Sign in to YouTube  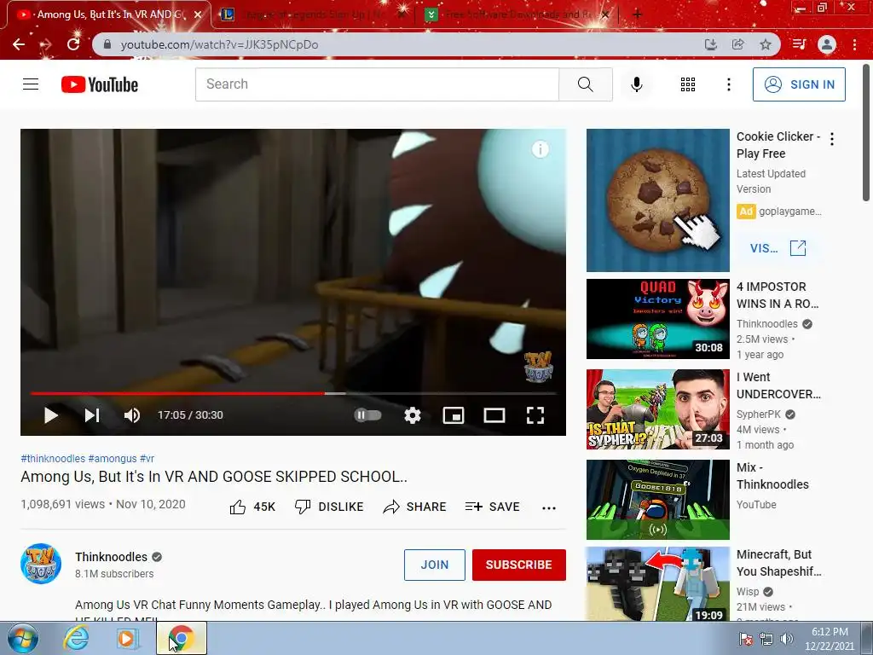(799, 84)
